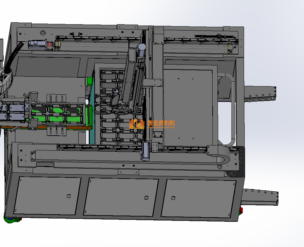The height and width of the screenshot is (247, 304).
Task: Select the leftmost lower cabinet door panel
Action: pos(47,196)
